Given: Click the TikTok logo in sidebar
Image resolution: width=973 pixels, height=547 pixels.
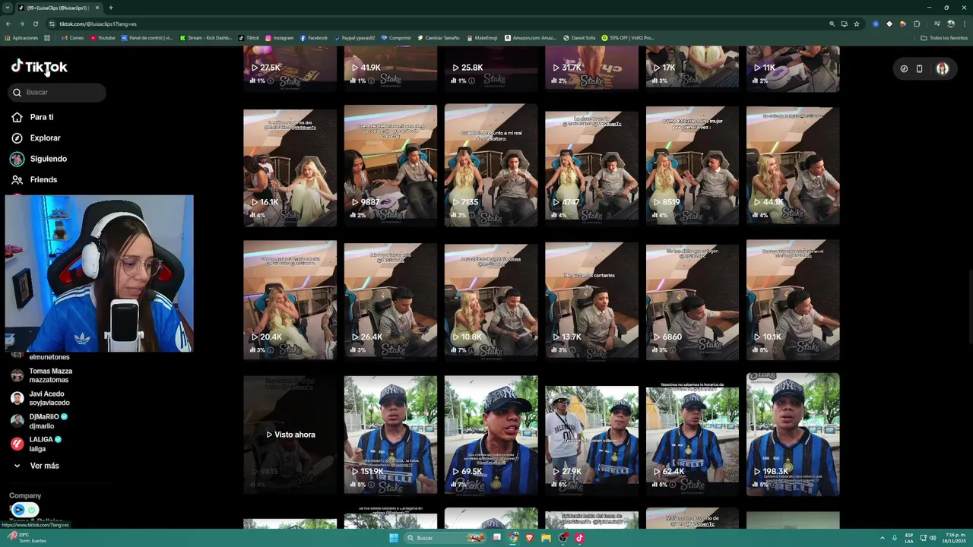Looking at the screenshot, I should (x=40, y=67).
